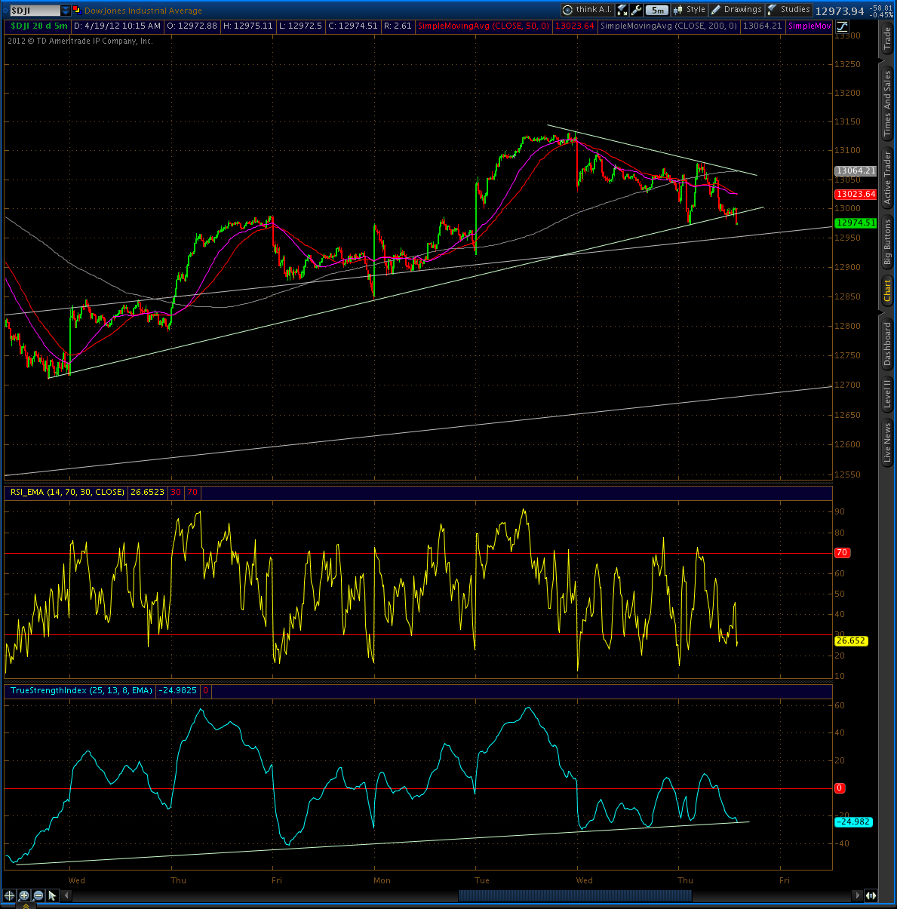
Task: Click the 13023.64 red price bubble
Action: (856, 194)
